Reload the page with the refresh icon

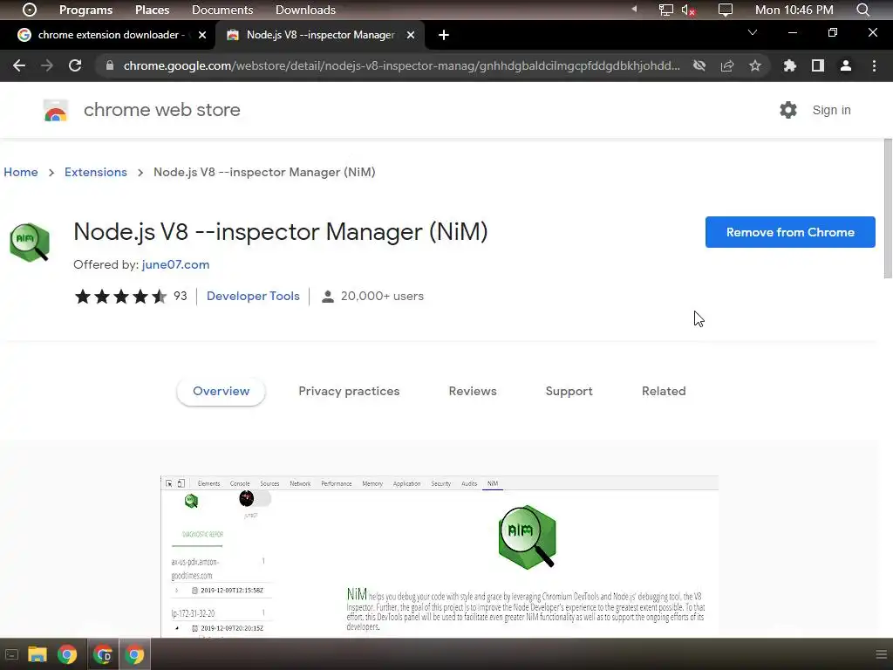[x=75, y=65]
